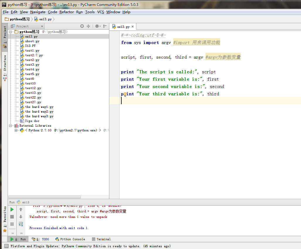Select shoot.py in the project tree
The image size is (301, 249).
pyautogui.click(x=32, y=41)
